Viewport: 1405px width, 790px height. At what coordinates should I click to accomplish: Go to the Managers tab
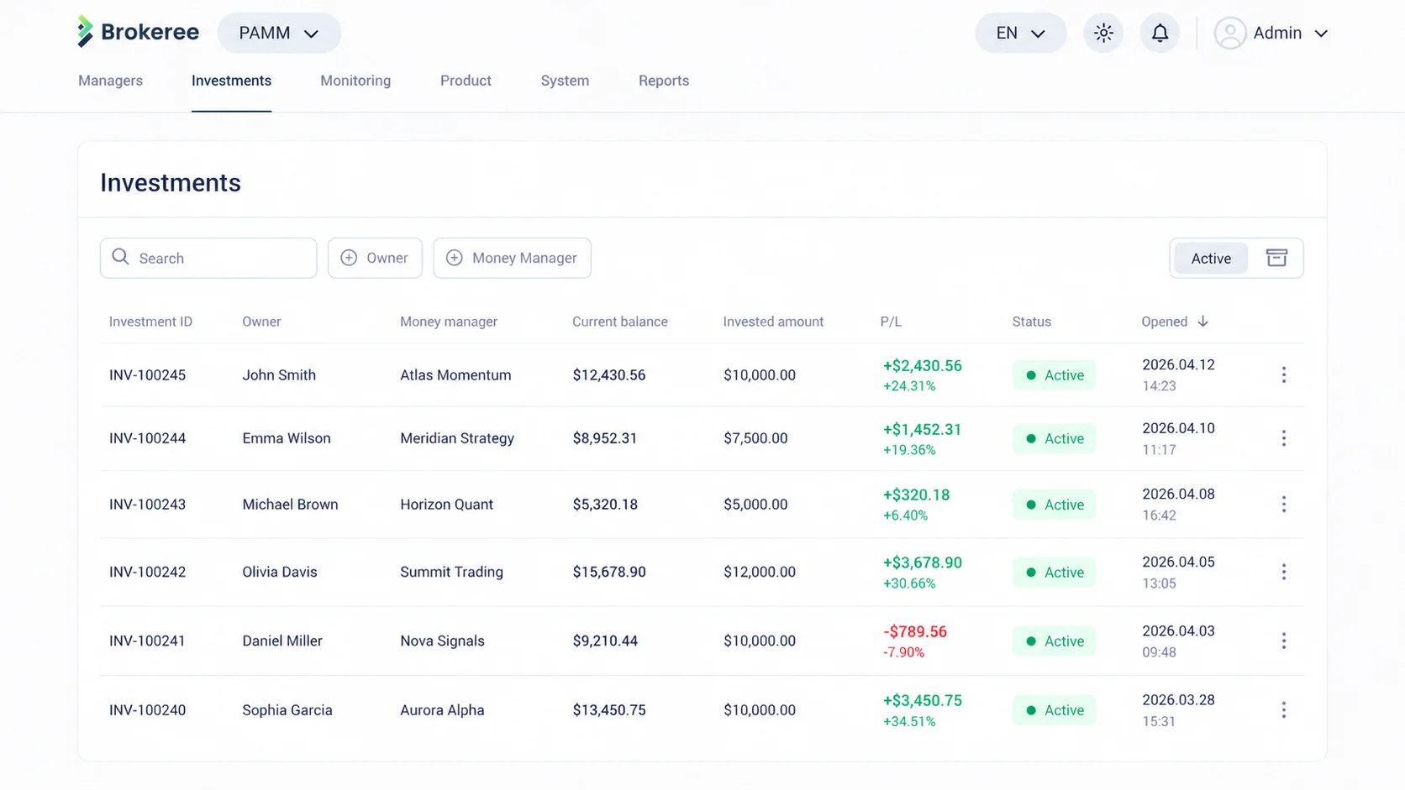pyautogui.click(x=110, y=81)
